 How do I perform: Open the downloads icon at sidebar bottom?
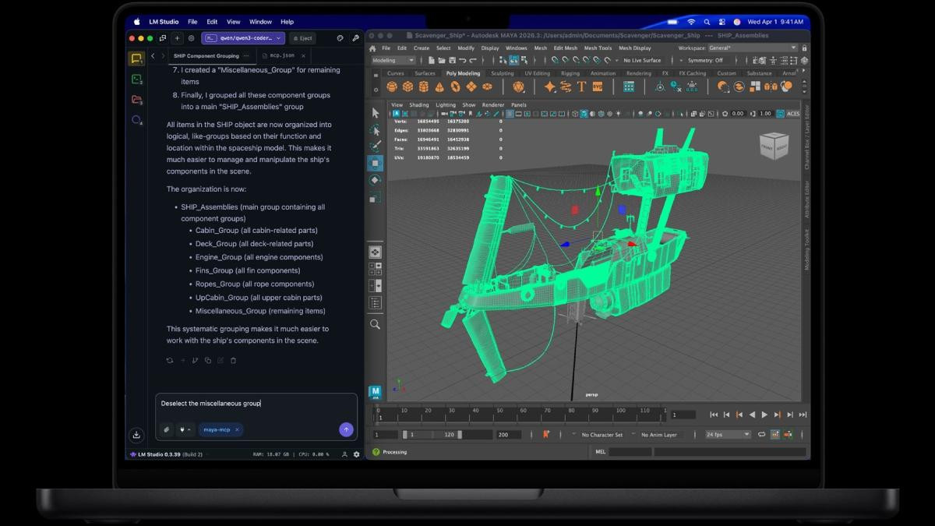(x=136, y=435)
